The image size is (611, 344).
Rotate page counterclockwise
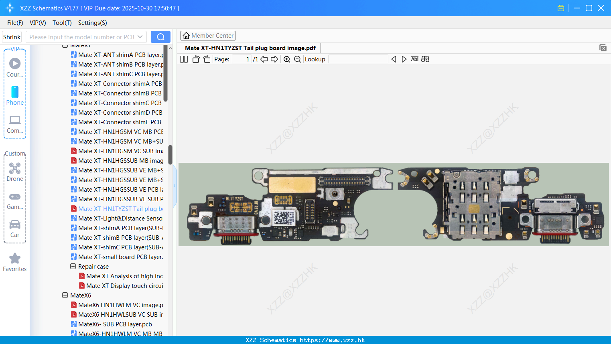click(196, 59)
